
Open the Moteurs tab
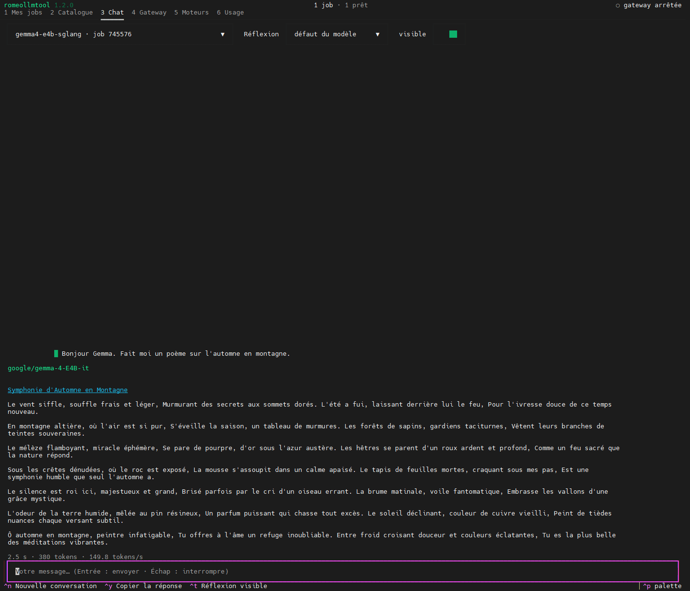(x=192, y=13)
